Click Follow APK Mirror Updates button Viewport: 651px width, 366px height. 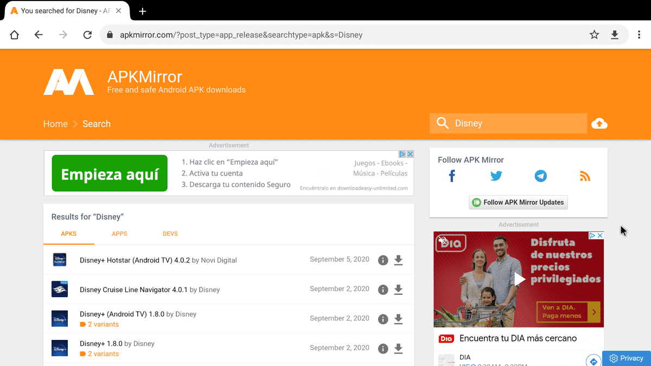(518, 202)
